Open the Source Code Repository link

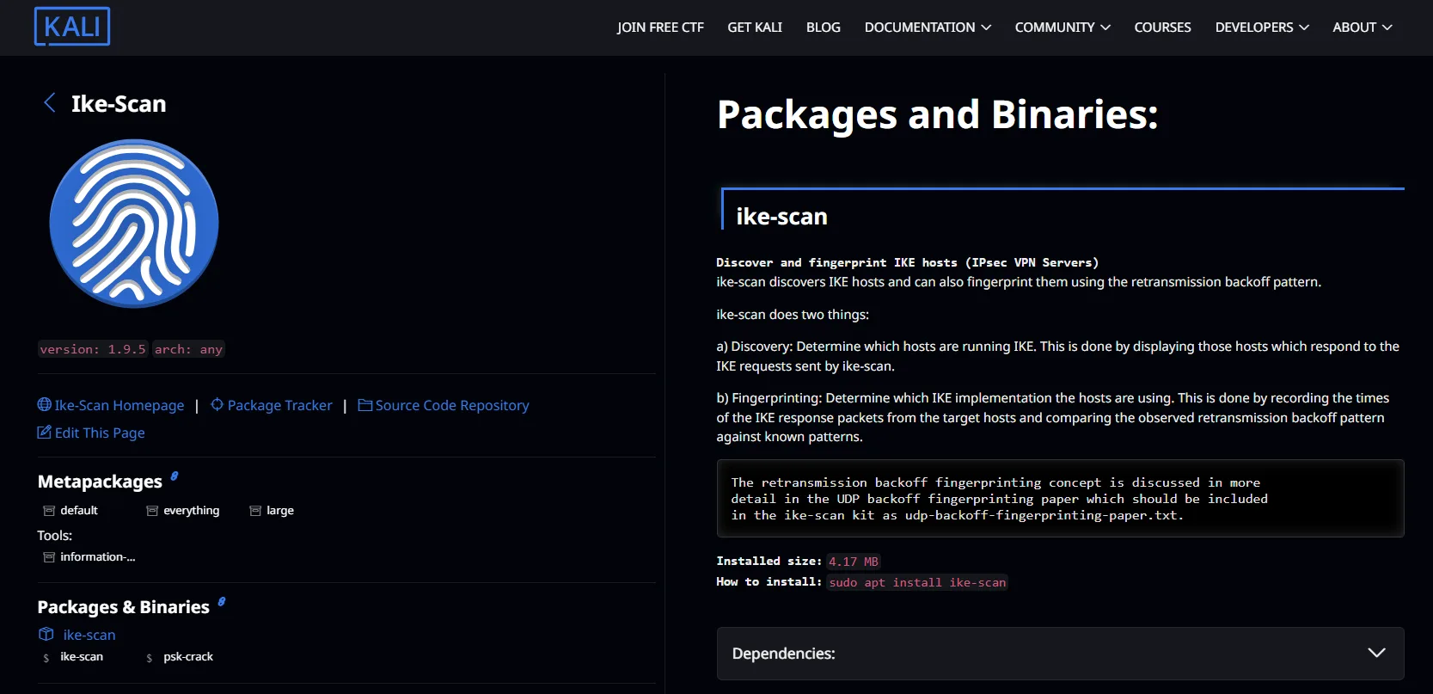point(451,405)
